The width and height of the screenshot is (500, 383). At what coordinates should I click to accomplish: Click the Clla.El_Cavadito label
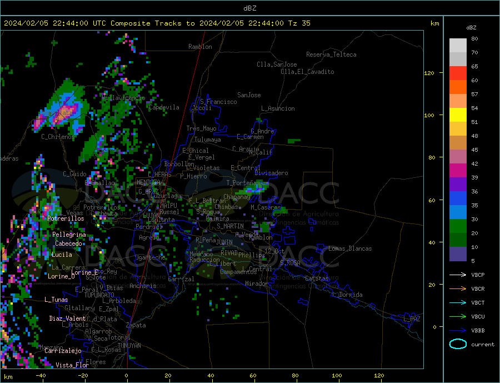(x=307, y=72)
